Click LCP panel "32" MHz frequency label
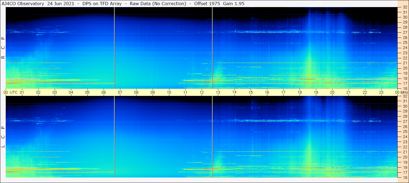 click(405, 96)
